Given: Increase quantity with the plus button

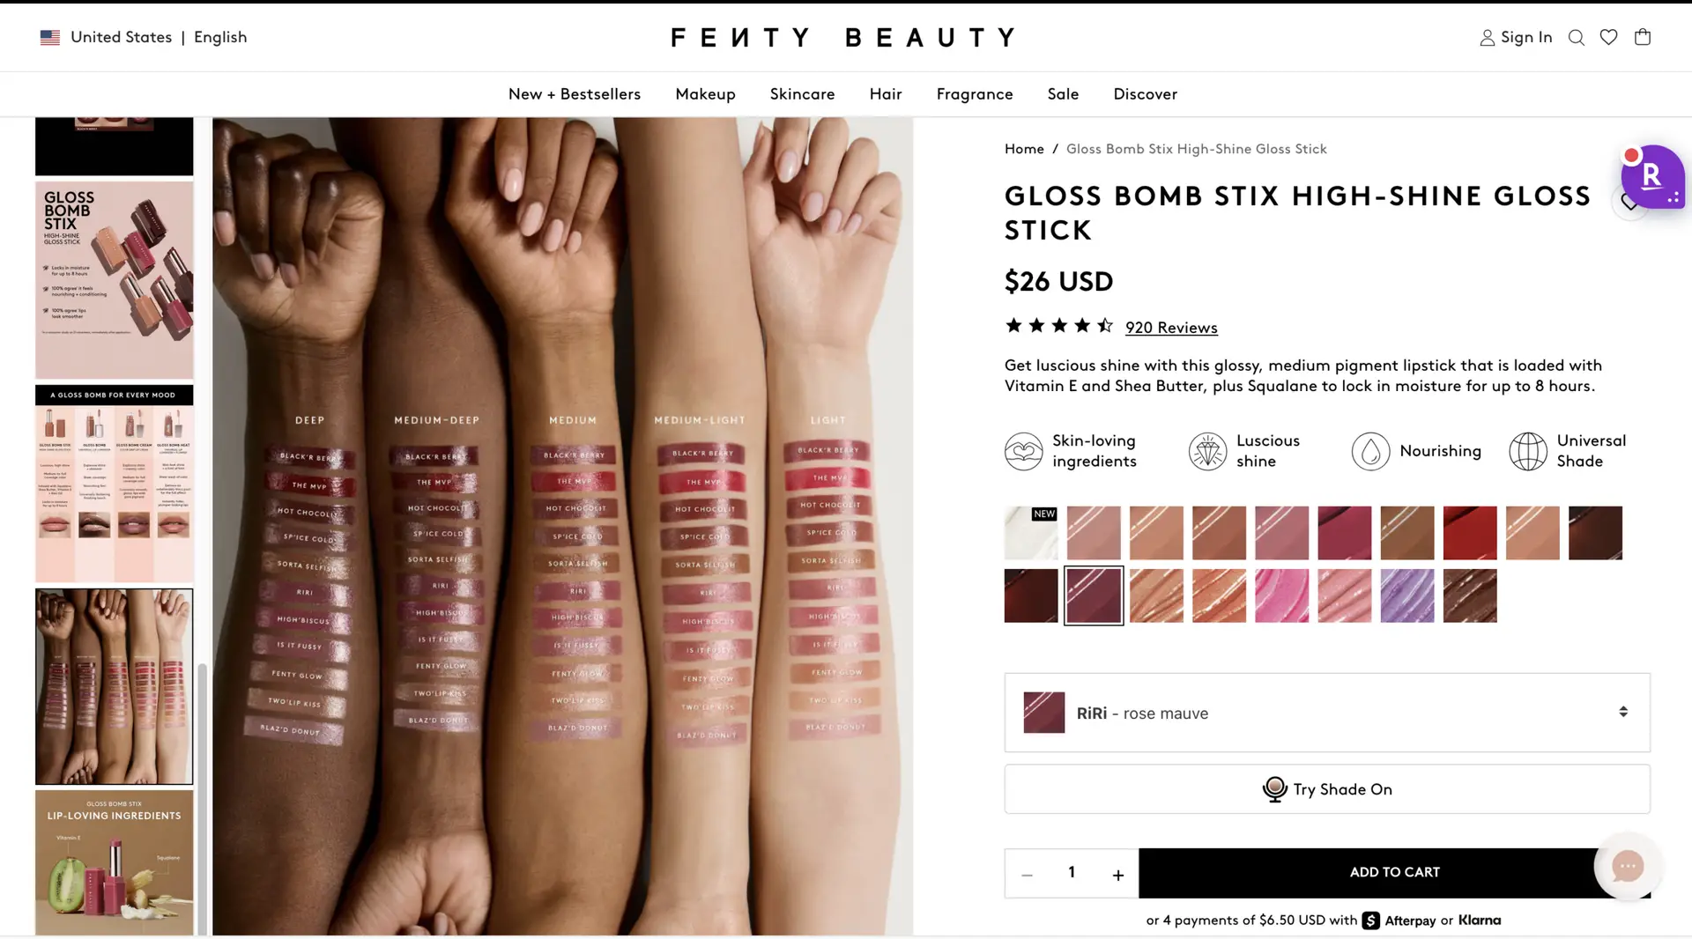Looking at the screenshot, I should point(1117,875).
